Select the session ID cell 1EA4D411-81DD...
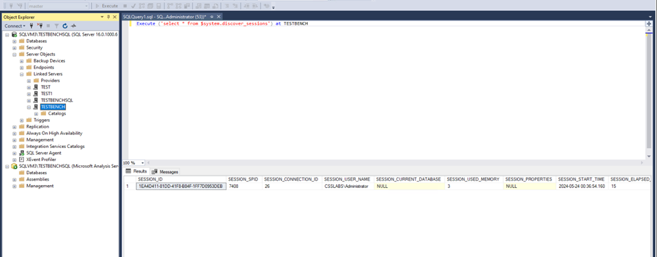This screenshot has height=257, width=657. click(181, 186)
